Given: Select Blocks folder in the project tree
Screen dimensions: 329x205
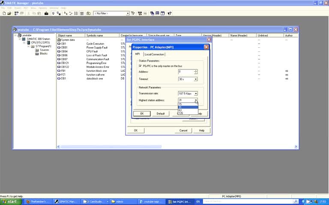Looking at the screenshot, I should 44,53.
